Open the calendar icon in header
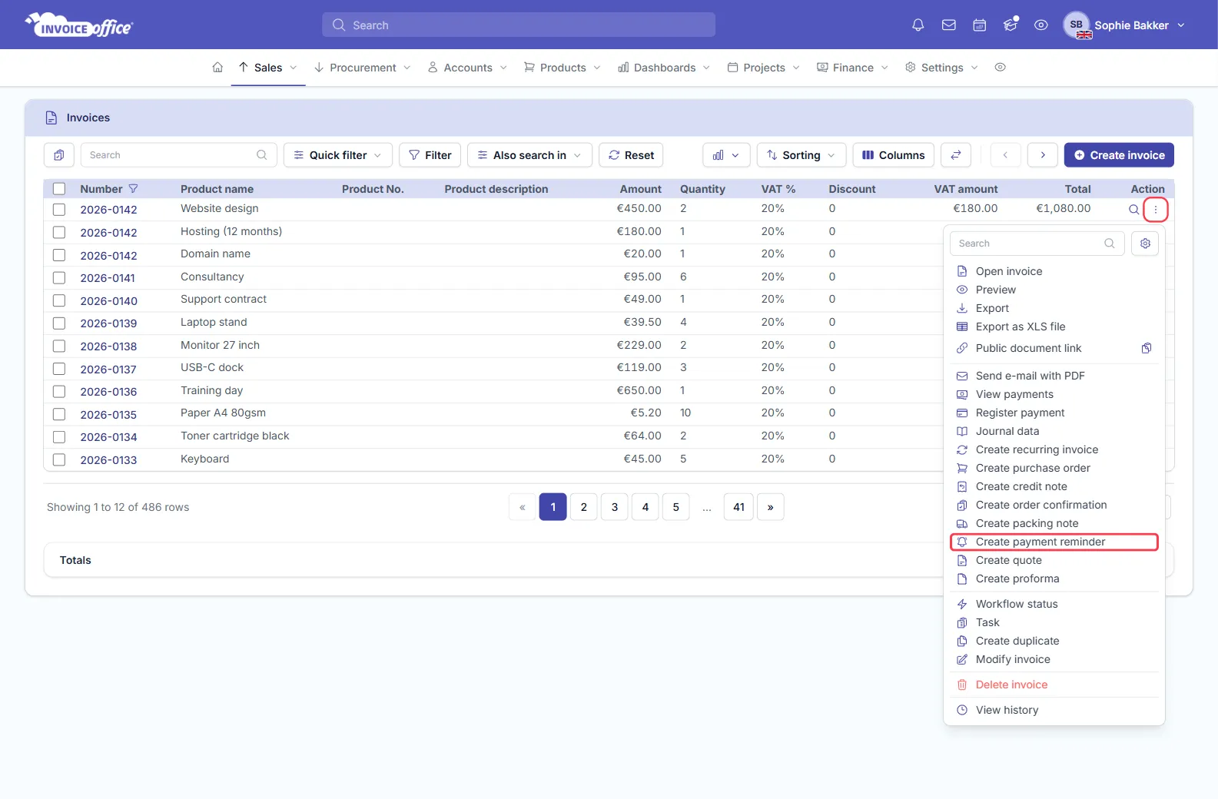The width and height of the screenshot is (1218, 799). 980,25
